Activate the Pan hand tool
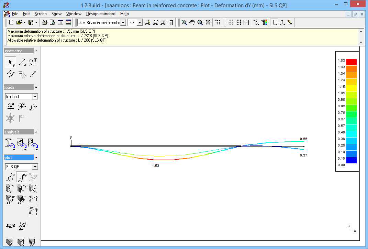The image size is (368, 249). (x=192, y=23)
